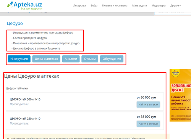Open the Цефуро page title link

[15, 24]
